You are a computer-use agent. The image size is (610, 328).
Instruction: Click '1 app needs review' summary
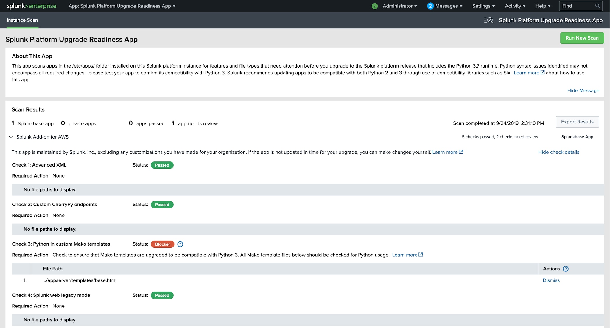point(195,123)
